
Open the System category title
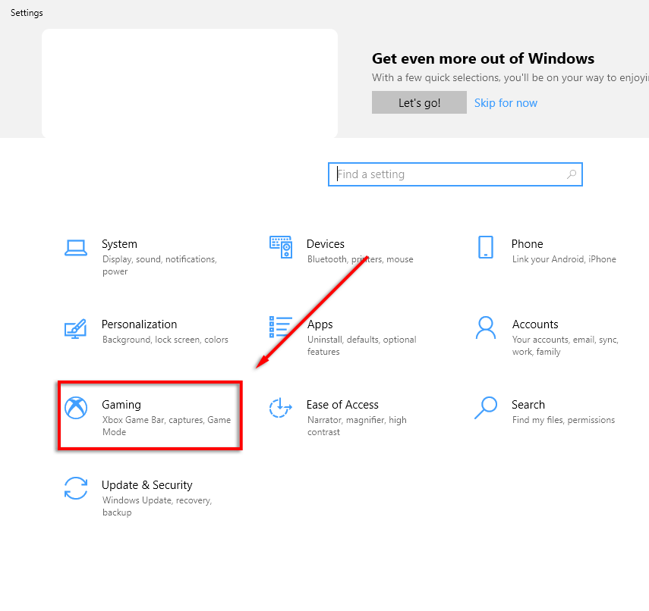120,244
